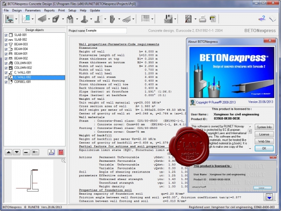Select the retaining wall design toolbar icon
This screenshot has height=211, width=281.
(x=98, y=19)
